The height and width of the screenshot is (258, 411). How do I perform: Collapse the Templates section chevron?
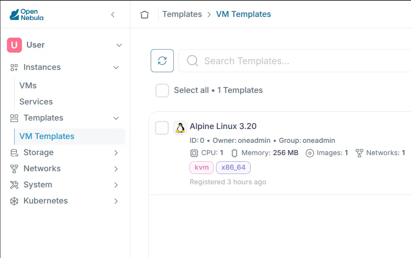[x=116, y=118]
